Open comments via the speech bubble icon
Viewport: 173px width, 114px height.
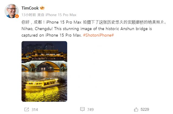pos(82,109)
